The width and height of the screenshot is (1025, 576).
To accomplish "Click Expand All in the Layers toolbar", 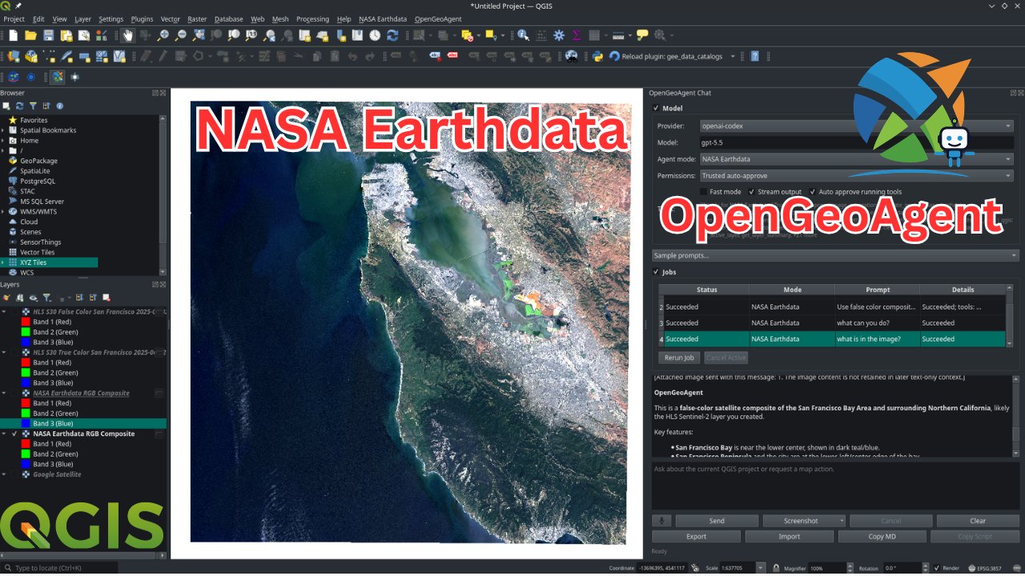I will coord(79,298).
